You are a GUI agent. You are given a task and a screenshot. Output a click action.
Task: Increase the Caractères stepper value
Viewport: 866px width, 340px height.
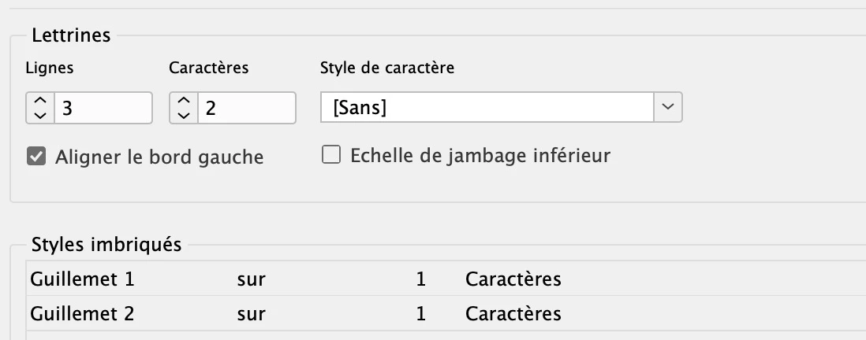pos(183,100)
